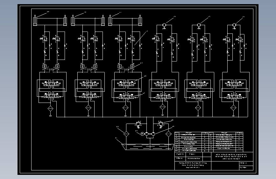Click the first cylinder pair beam at top left
Viewport: 276px width, 179px height.
pos(50,21)
